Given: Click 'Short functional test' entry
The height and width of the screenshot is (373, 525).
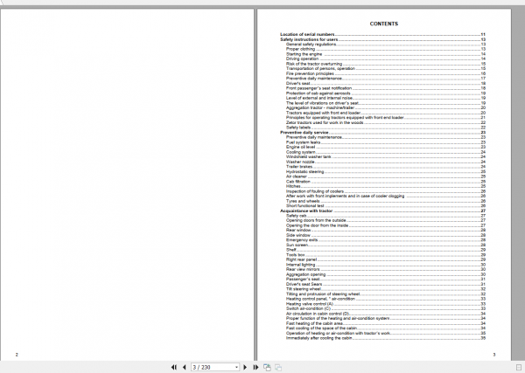Looking at the screenshot, I should pos(305,206).
